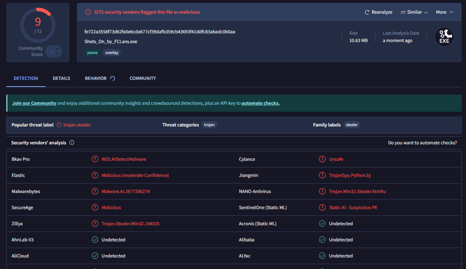This screenshot has height=269, width=466.
Task: Click the Malwarebytes vendor name
Action: tap(26, 191)
